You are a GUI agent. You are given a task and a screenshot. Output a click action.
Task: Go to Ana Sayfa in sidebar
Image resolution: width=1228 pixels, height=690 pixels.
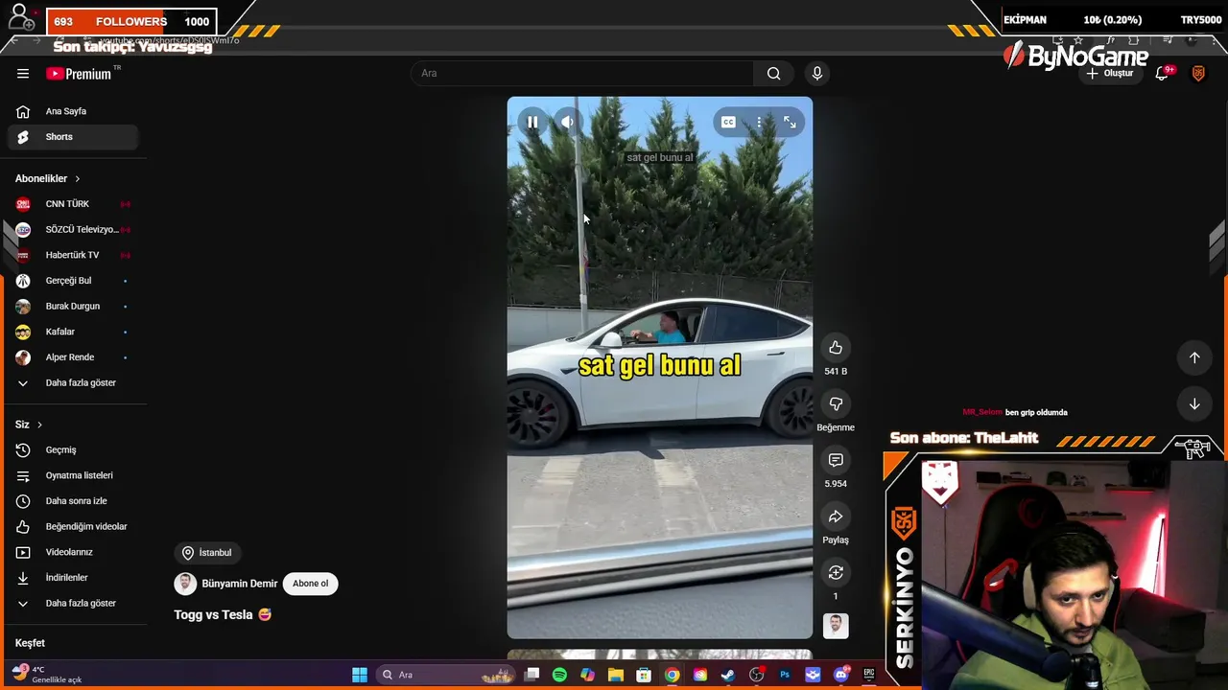click(73, 111)
